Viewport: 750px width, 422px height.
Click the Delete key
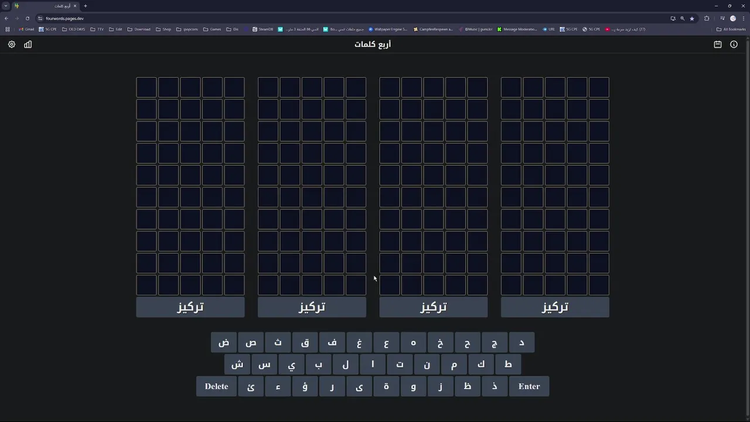coord(216,386)
